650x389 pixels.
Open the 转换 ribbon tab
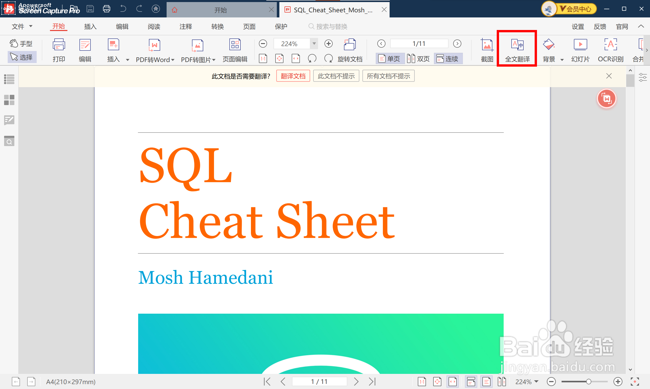click(217, 26)
